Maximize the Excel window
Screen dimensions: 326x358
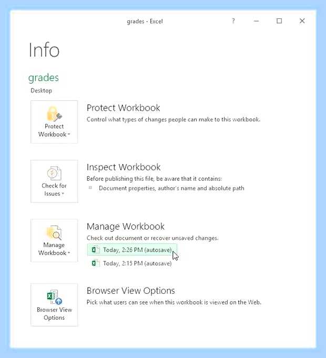[x=279, y=21]
